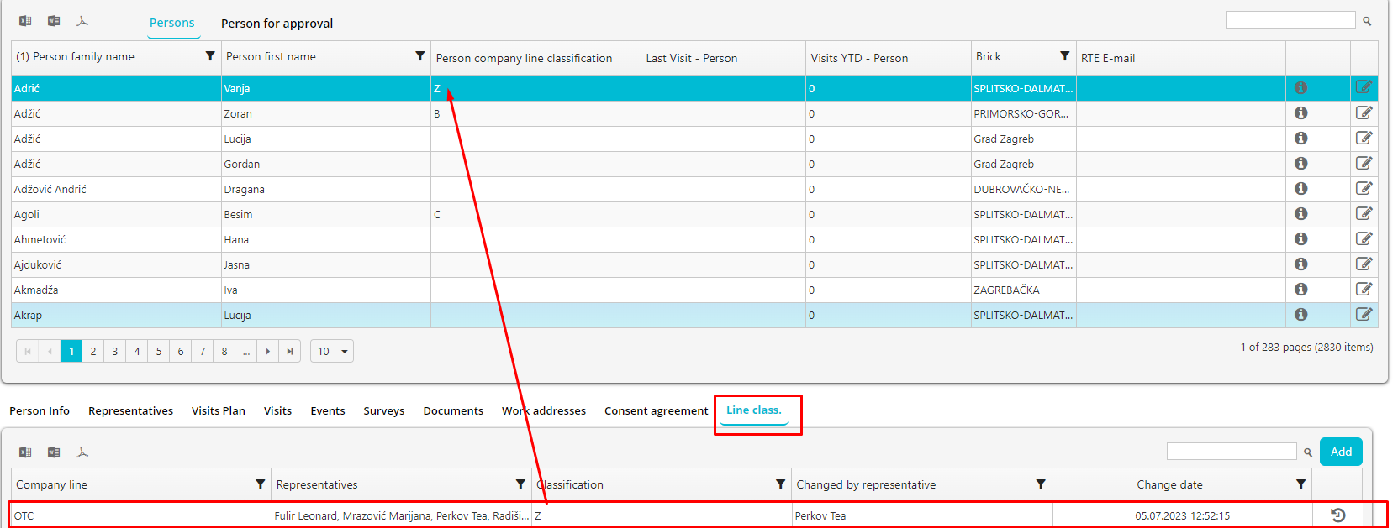
Task: Filter the Company line column
Action: pyautogui.click(x=260, y=484)
